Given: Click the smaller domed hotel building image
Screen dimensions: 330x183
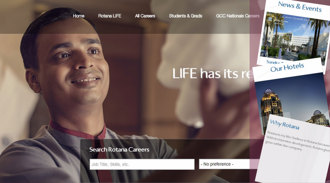Looking at the screenshot, I should click(x=318, y=118).
